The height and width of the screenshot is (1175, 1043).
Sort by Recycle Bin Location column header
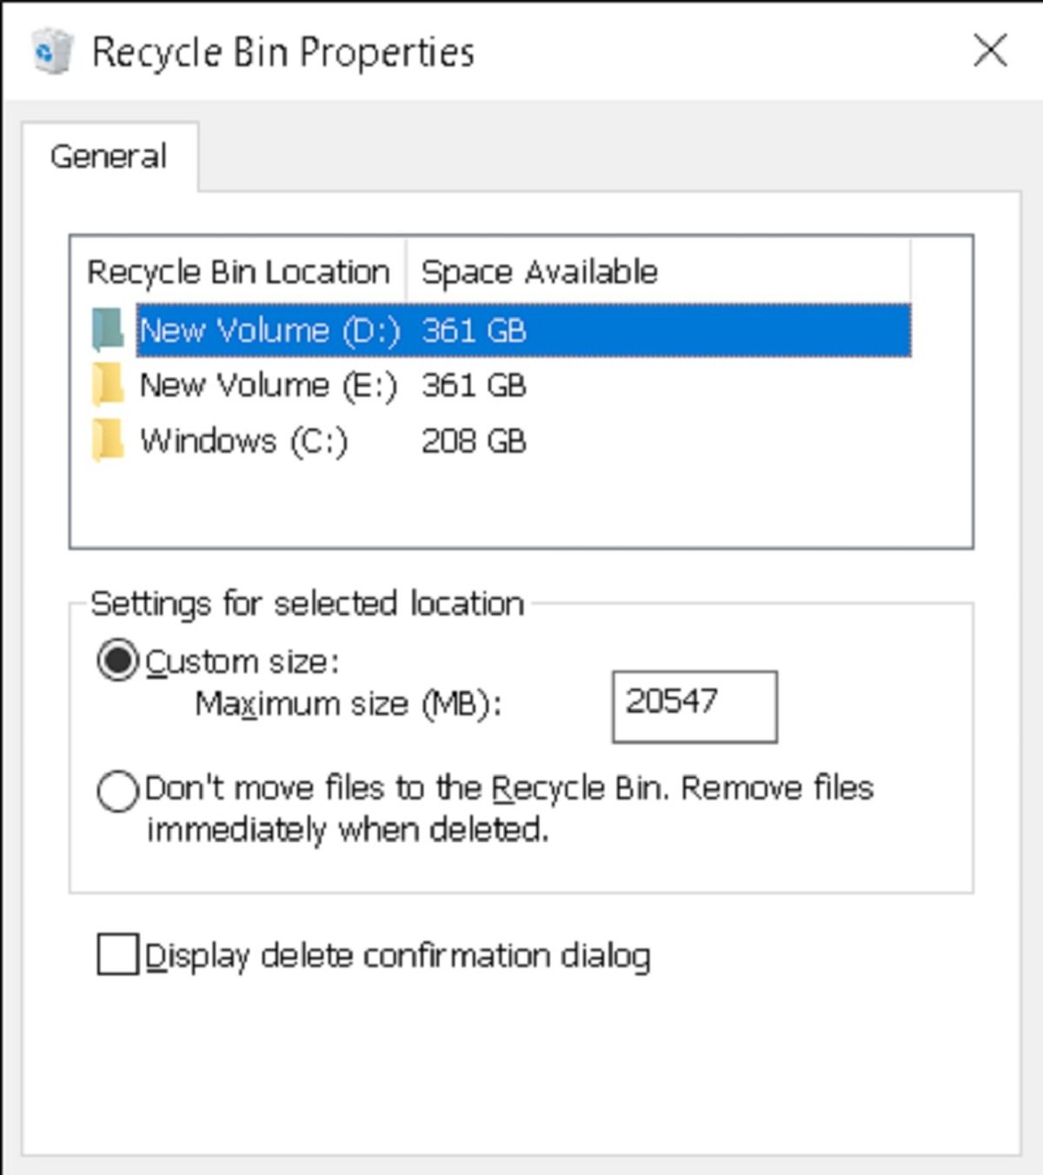tap(238, 272)
